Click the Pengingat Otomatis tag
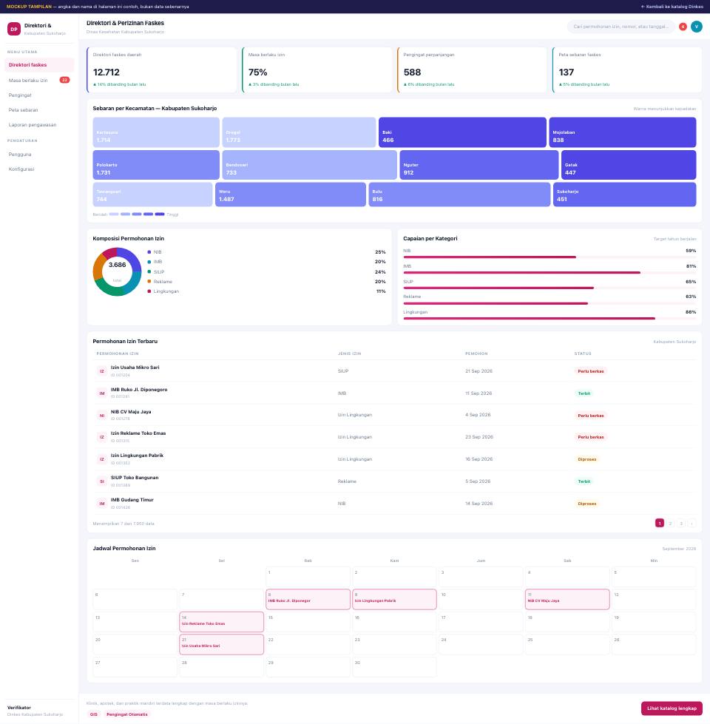Viewport: 710px width, 724px height. (127, 714)
